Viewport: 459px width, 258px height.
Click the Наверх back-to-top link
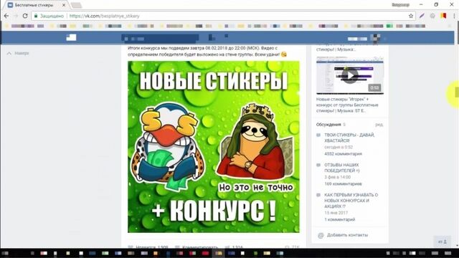[x=18, y=53]
